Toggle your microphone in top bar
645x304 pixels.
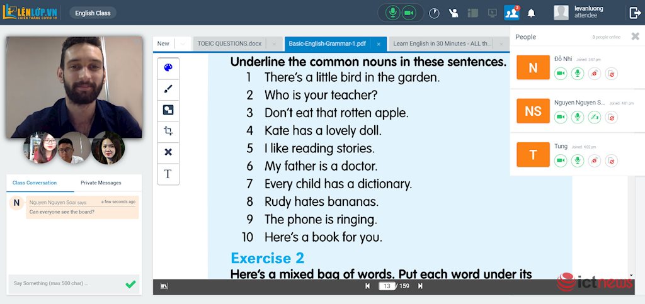click(x=392, y=13)
